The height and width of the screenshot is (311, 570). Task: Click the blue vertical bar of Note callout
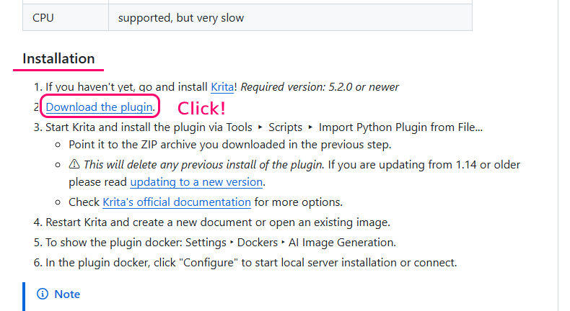pyautogui.click(x=24, y=297)
